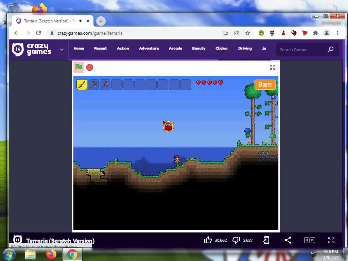Select the axe in the hotbar
This screenshot has height=261, width=348.
pos(105,85)
